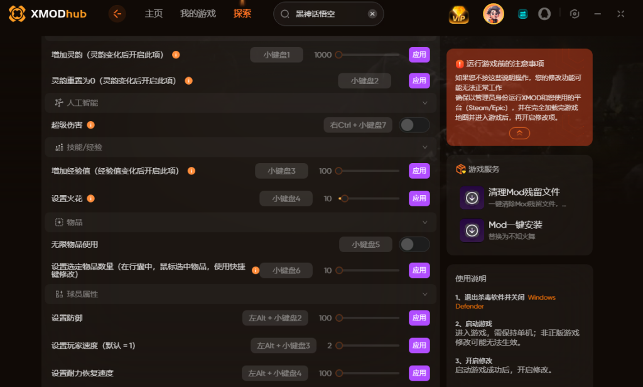
Task: Go to the 主页 tab
Action: point(154,14)
